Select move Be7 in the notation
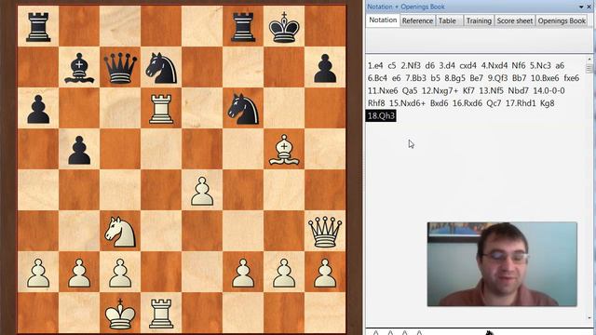Image resolution: width=596 pixels, height=335 pixels. click(x=476, y=78)
